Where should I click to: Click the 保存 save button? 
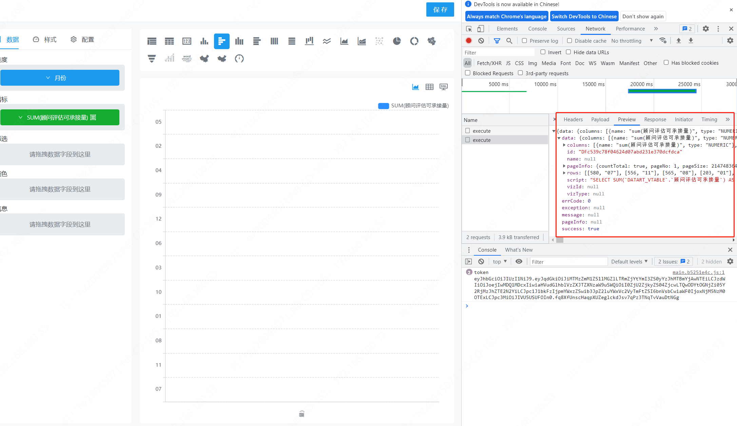click(440, 9)
